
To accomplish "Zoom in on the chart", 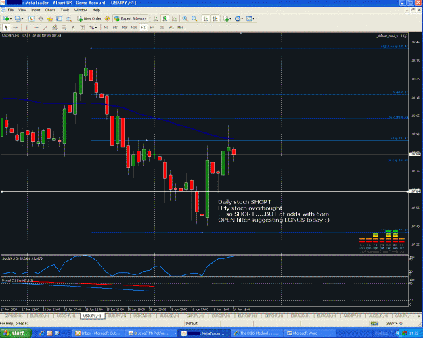I will pos(185,18).
